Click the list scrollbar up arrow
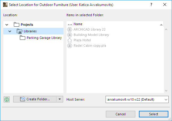 (166, 29)
